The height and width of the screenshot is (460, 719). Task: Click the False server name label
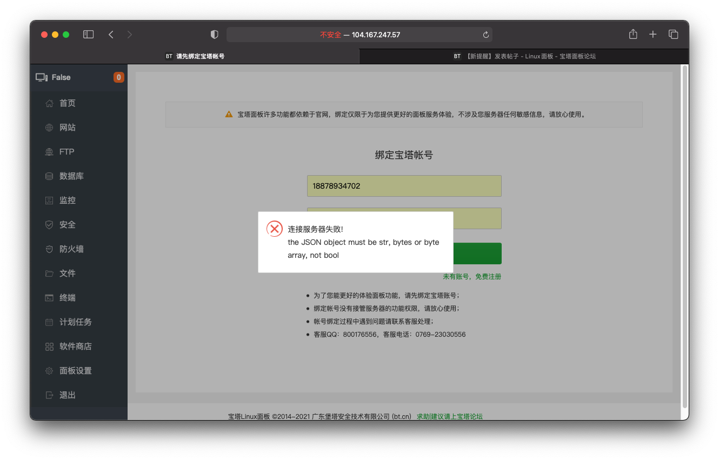[x=61, y=77]
